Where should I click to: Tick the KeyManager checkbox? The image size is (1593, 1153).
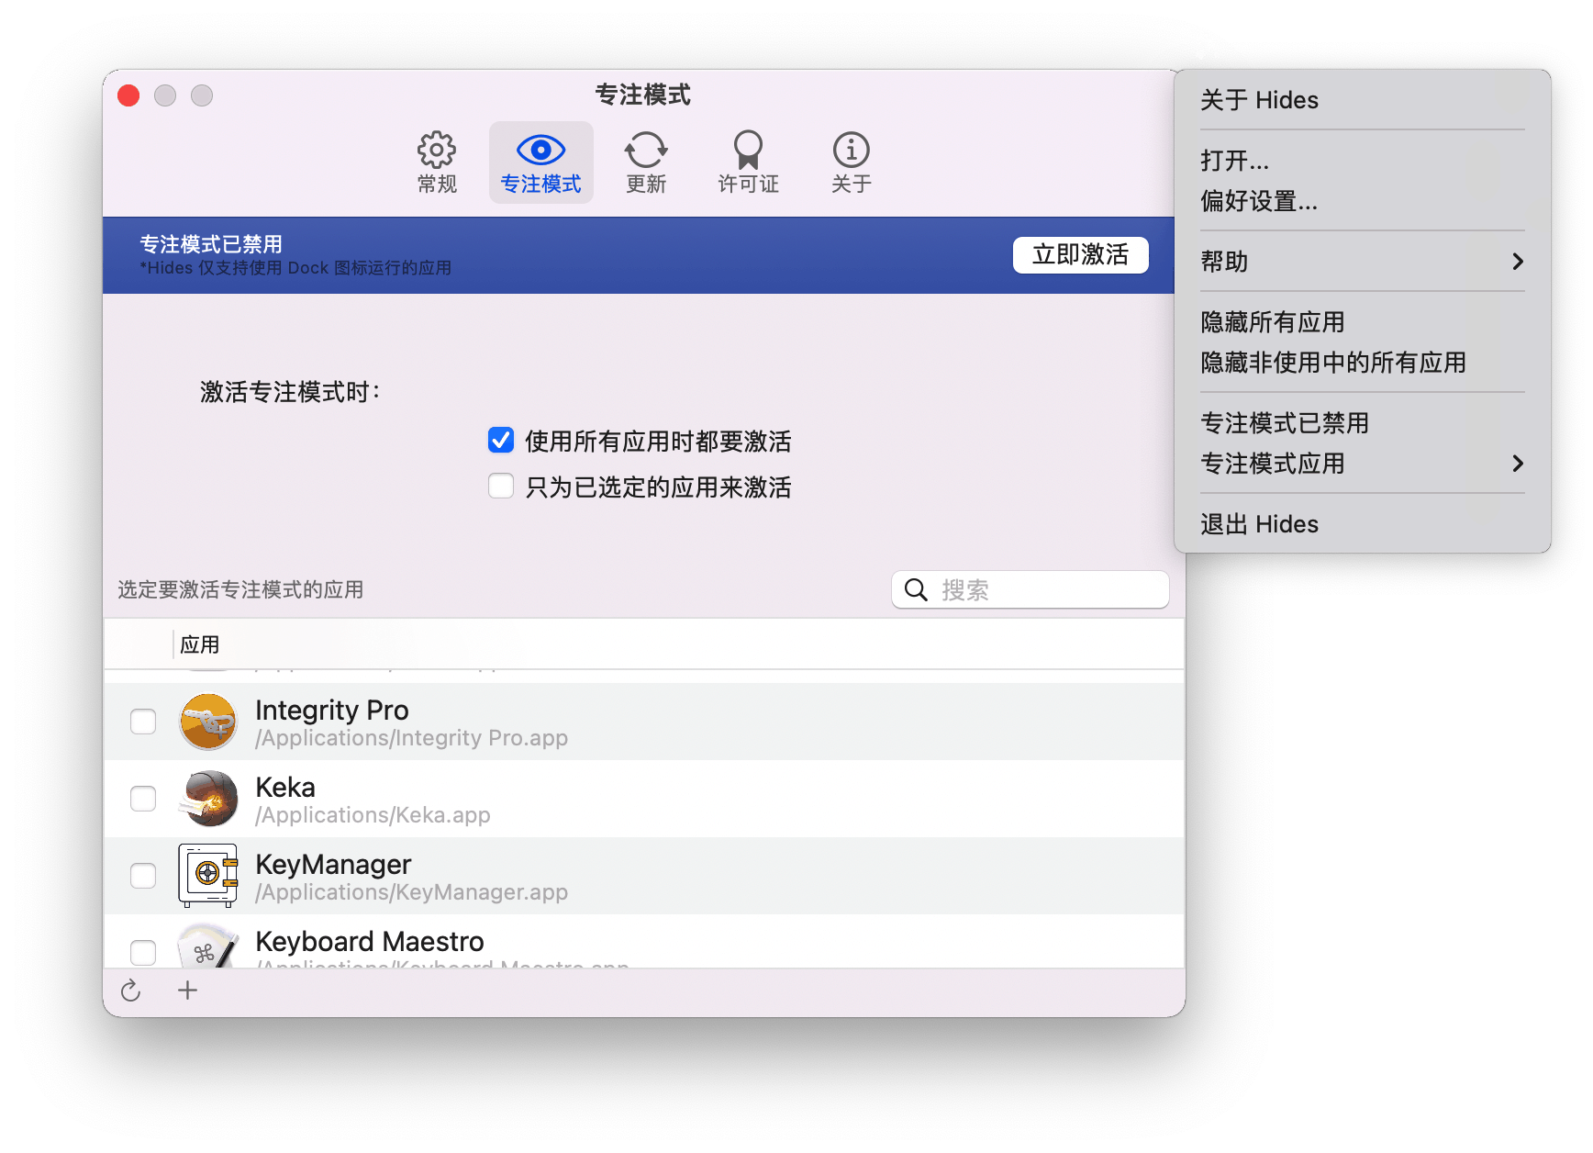coord(143,876)
